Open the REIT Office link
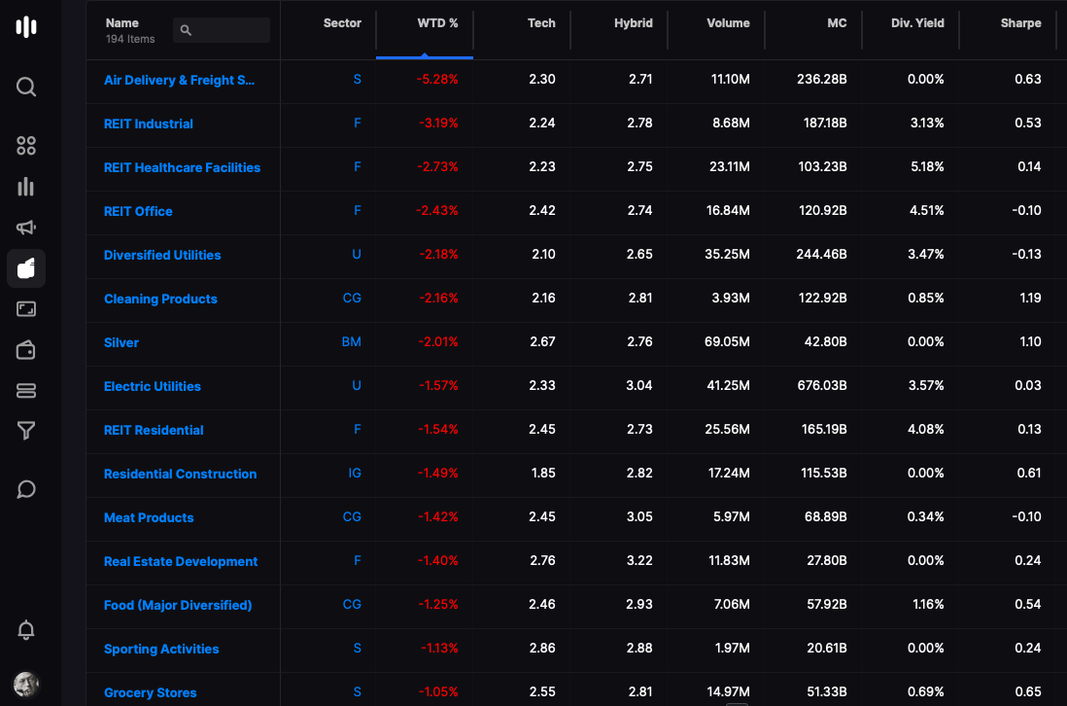 pyautogui.click(x=138, y=211)
